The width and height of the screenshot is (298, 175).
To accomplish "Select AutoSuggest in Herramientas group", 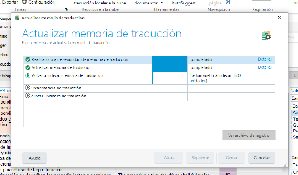I will coord(184,3).
